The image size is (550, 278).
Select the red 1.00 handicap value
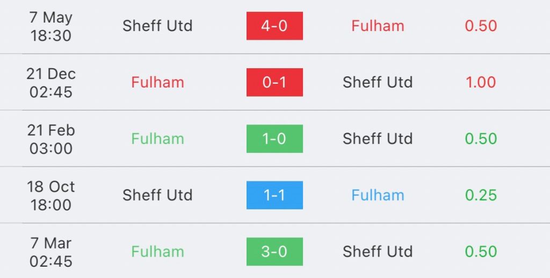click(481, 83)
